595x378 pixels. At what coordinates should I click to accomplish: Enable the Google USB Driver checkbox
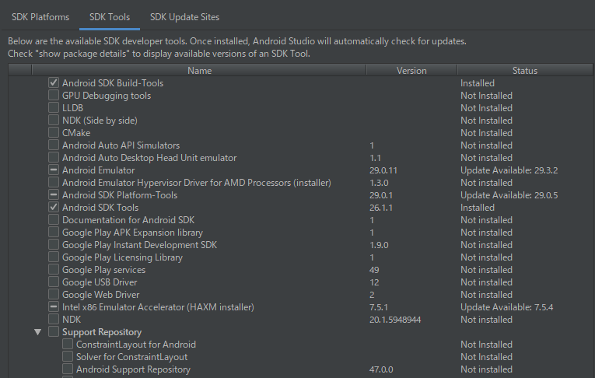tap(54, 282)
